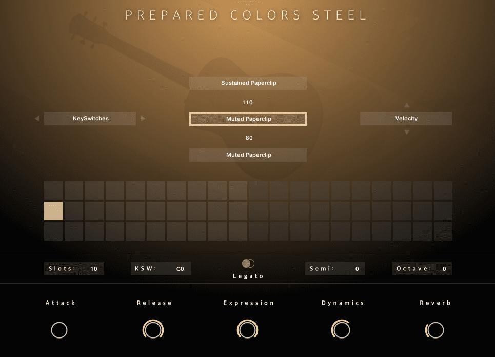Select the first cell in top slot row
The height and width of the screenshot is (357, 495).
pyautogui.click(x=53, y=191)
